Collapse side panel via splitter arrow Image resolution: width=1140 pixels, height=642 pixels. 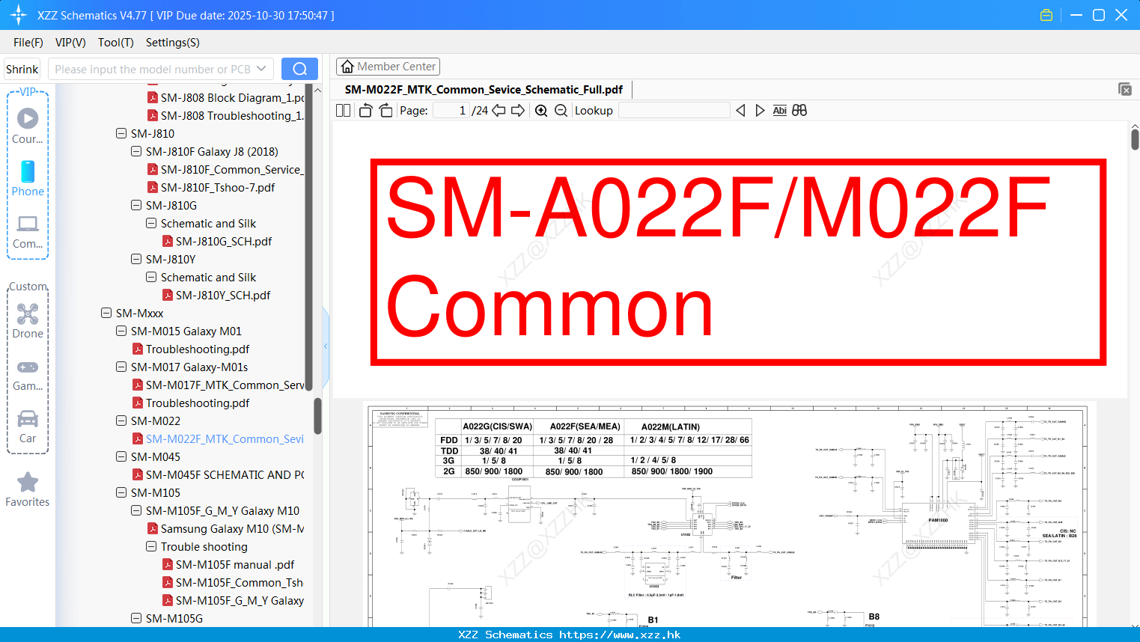coord(326,346)
